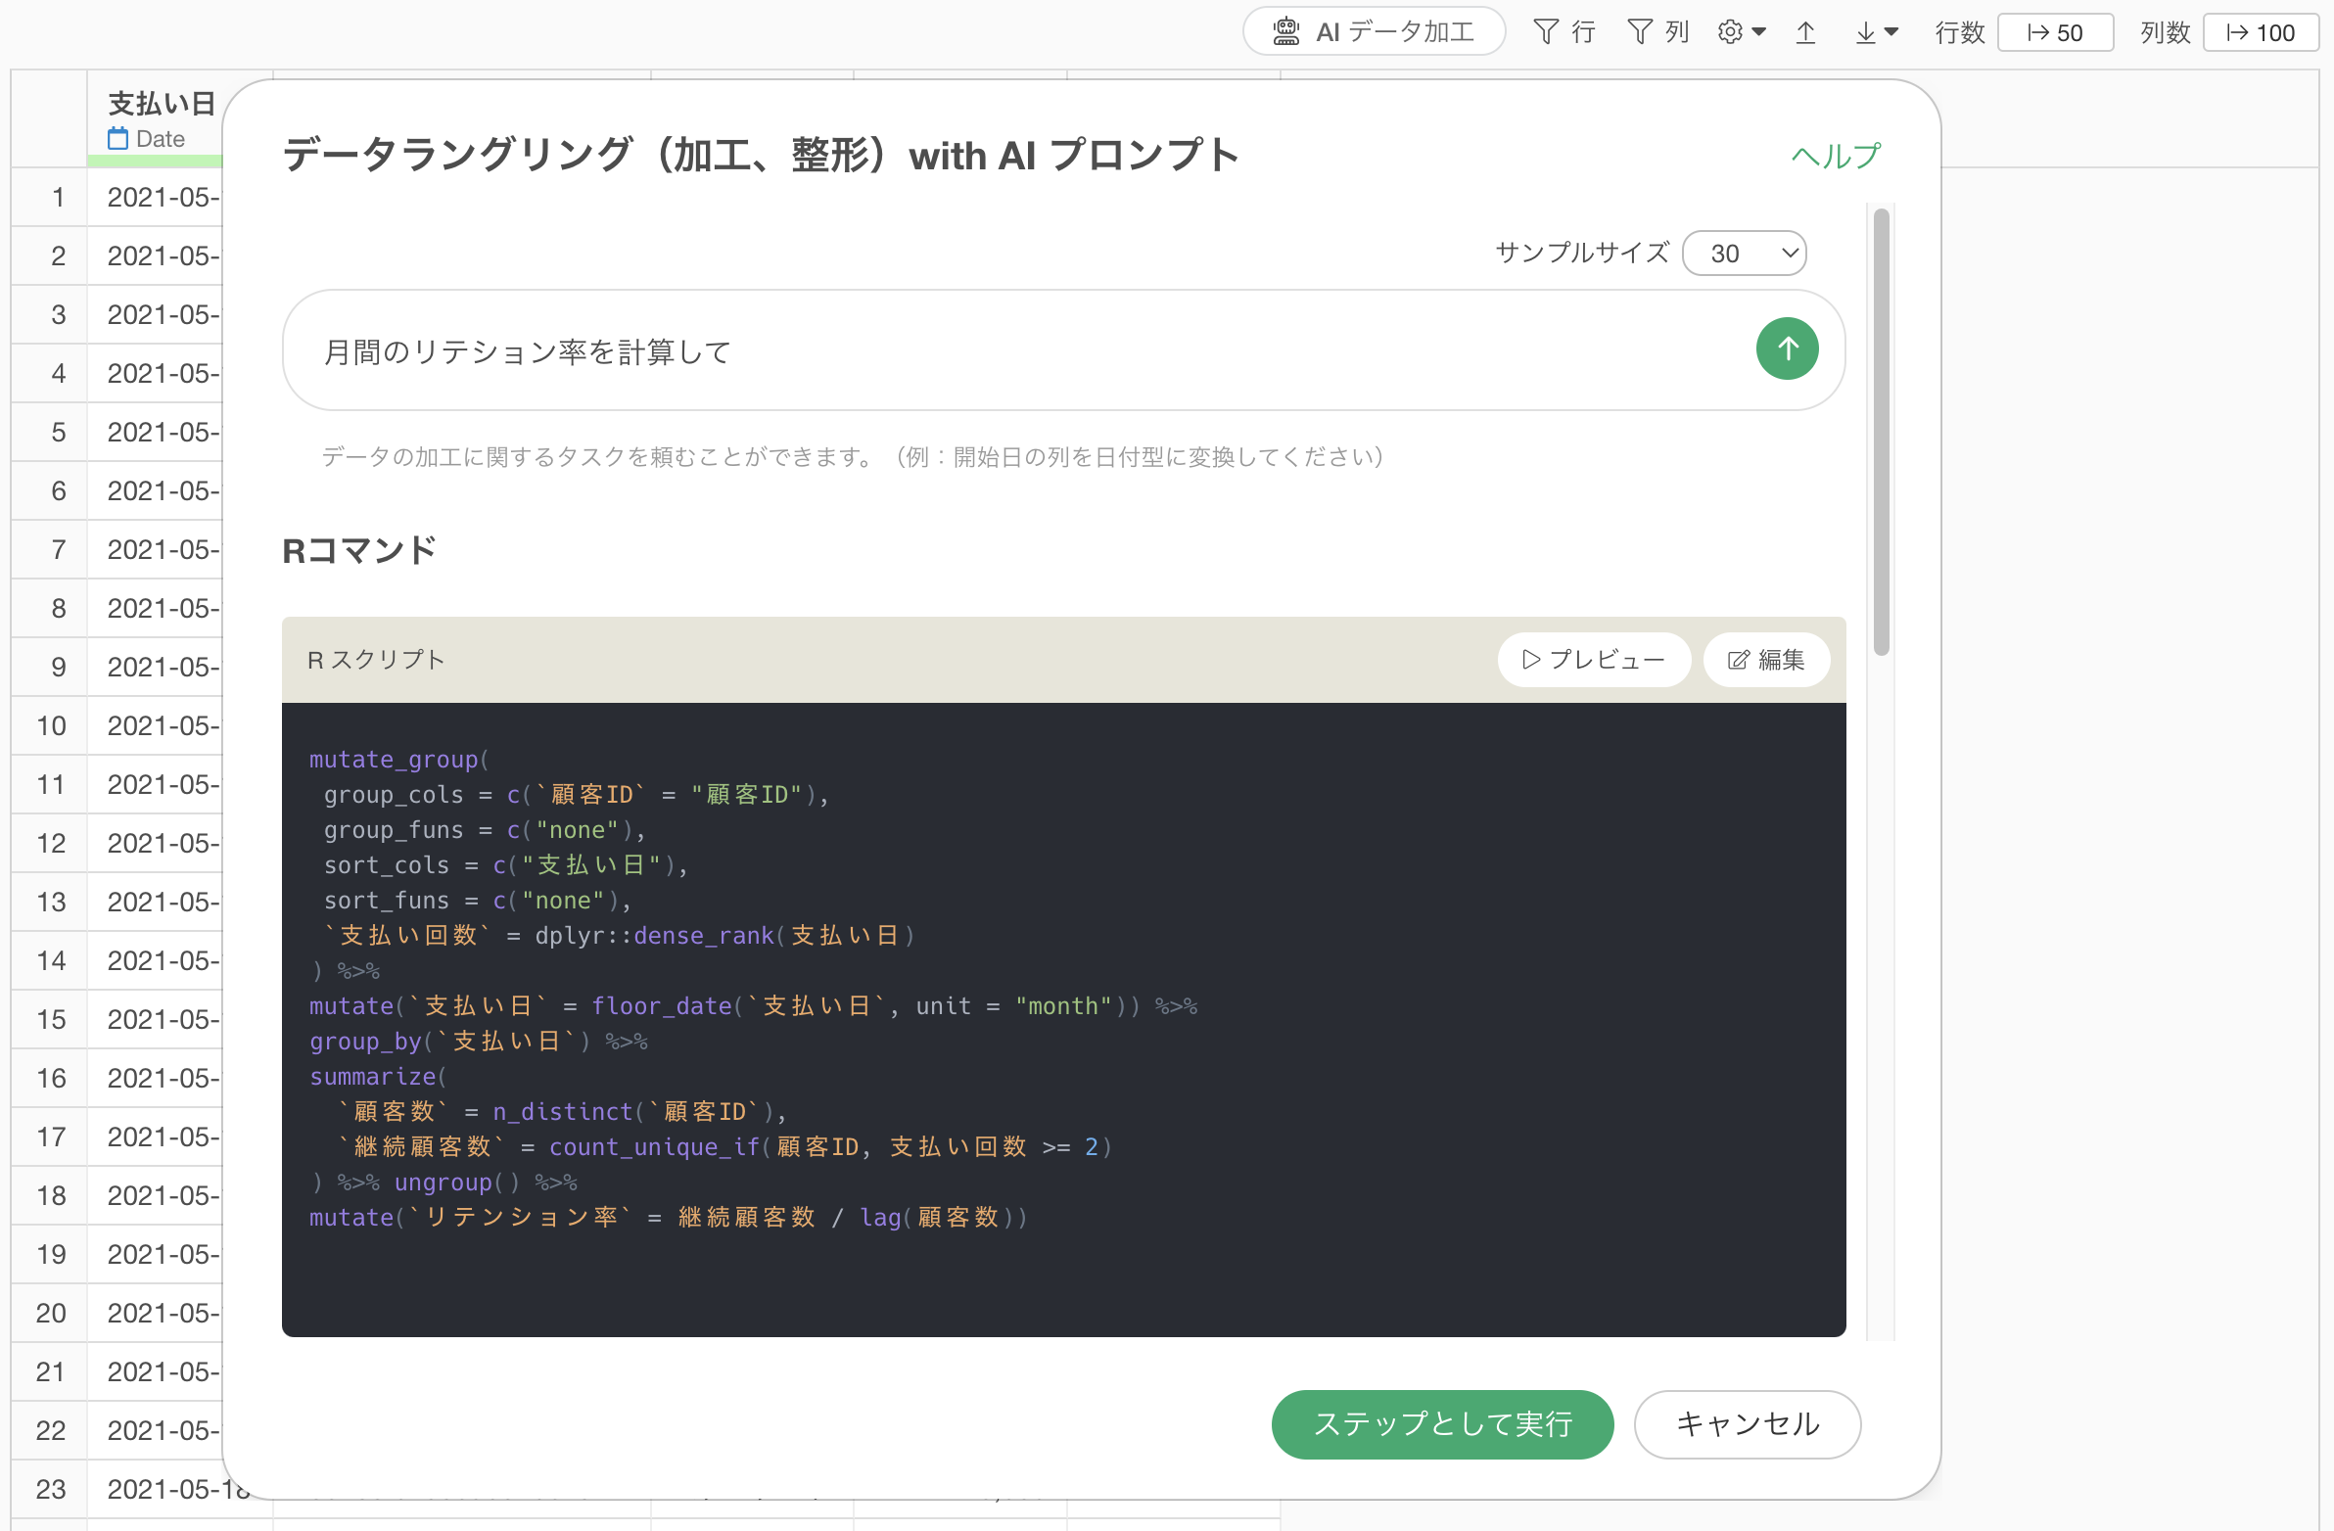Screen dimensions: 2334x1531
Task: Edit the 列数 column count field 100
Action: coord(2260,32)
